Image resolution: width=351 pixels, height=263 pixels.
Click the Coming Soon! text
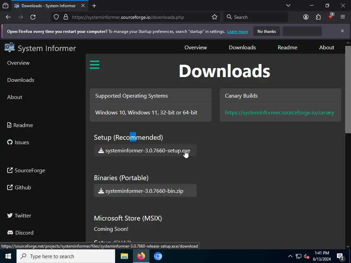point(111,229)
